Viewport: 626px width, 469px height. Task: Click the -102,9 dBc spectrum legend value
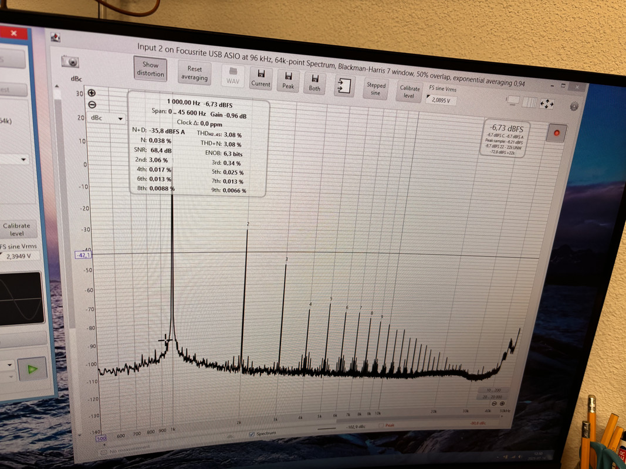pyautogui.click(x=356, y=427)
